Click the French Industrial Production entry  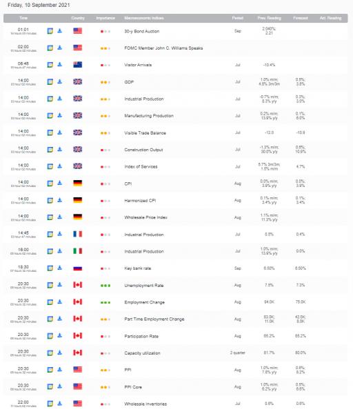click(144, 235)
